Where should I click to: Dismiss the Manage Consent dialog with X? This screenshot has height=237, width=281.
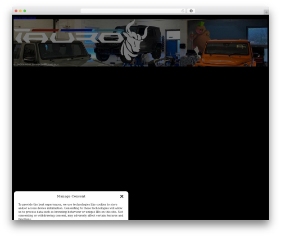point(122,196)
